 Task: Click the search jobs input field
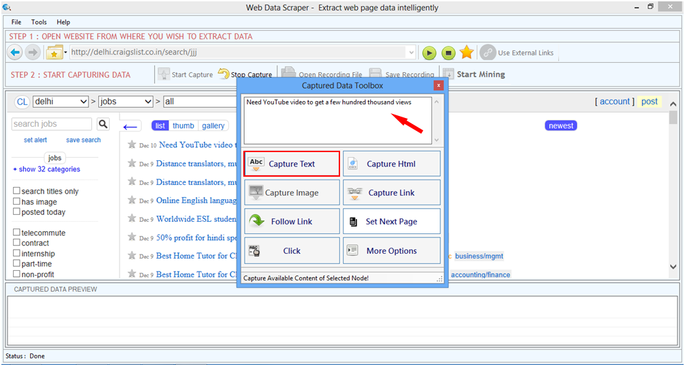tap(52, 124)
